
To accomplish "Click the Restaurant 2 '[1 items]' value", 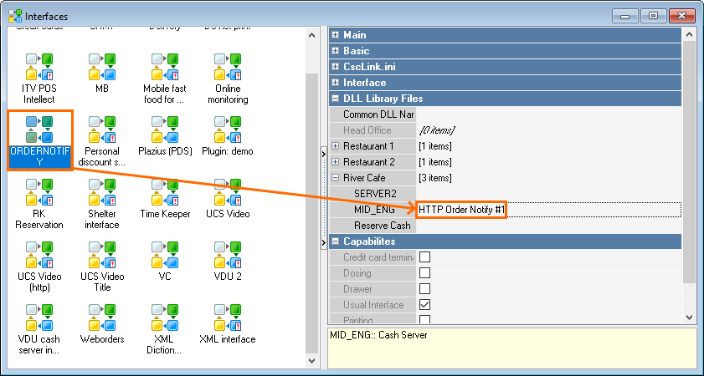I will point(435,162).
